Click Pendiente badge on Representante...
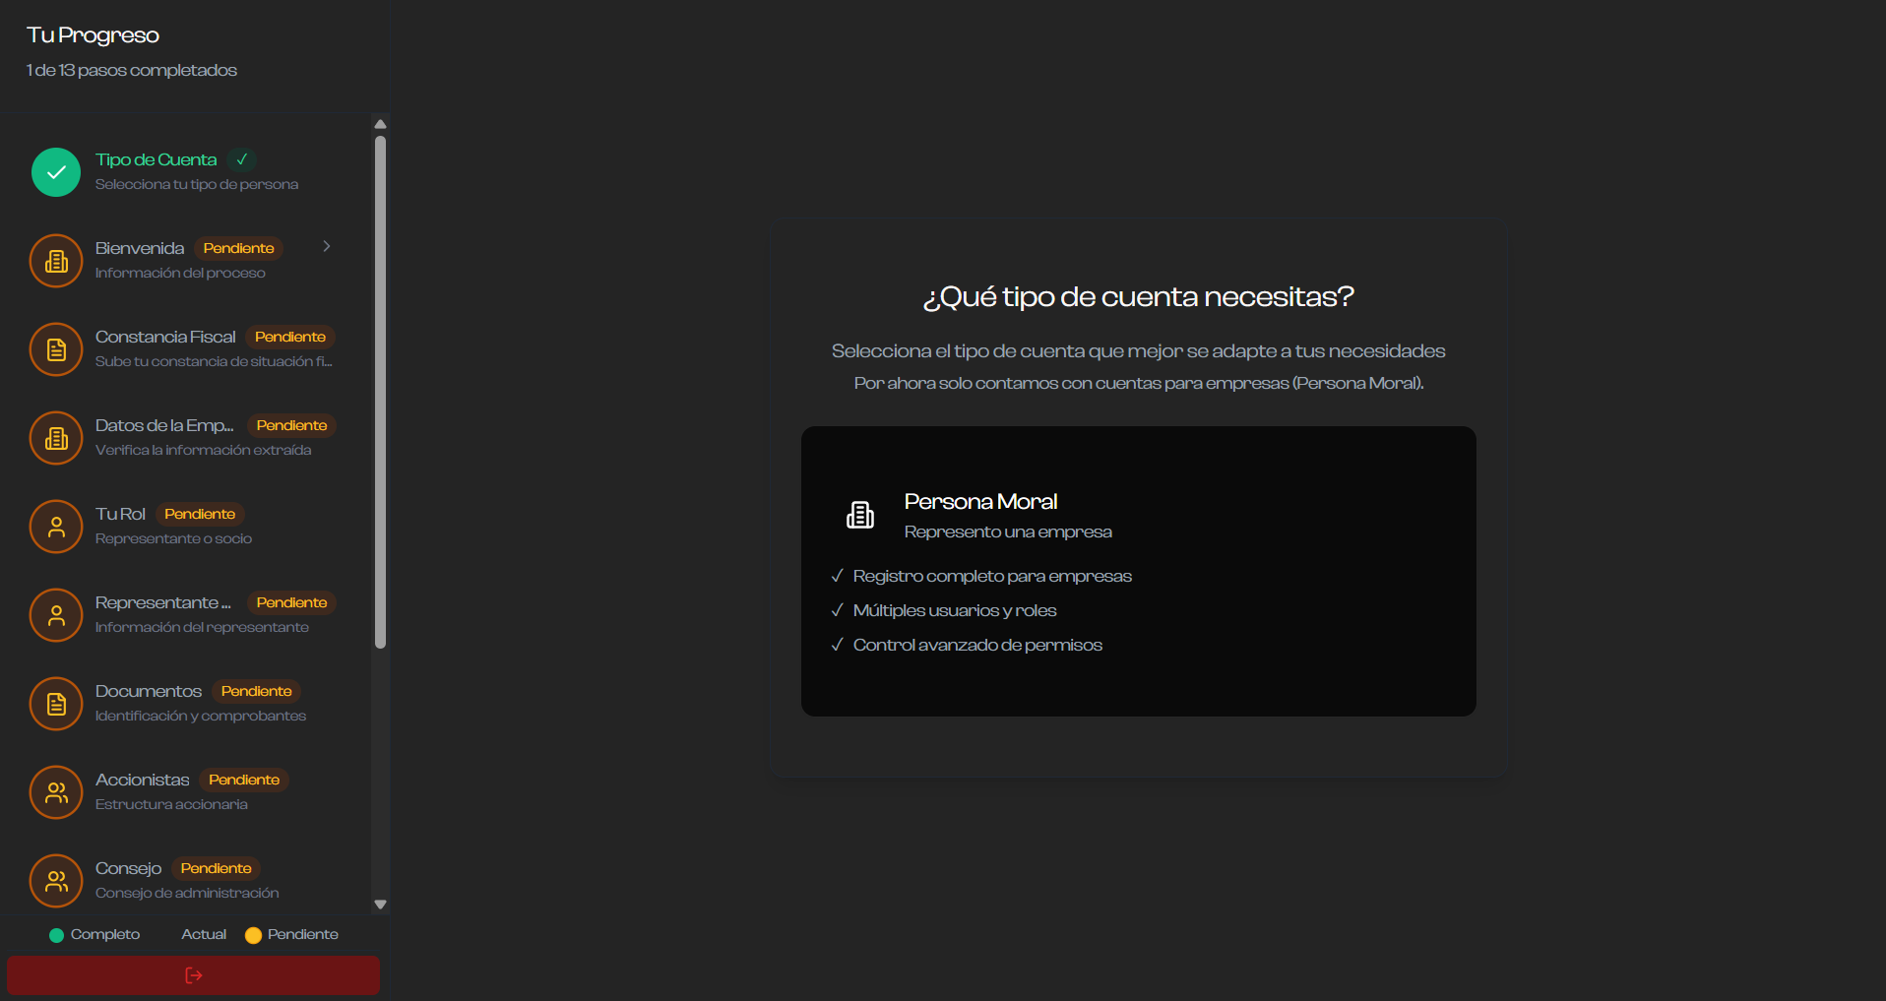This screenshot has height=1001, width=1886. (x=292, y=602)
